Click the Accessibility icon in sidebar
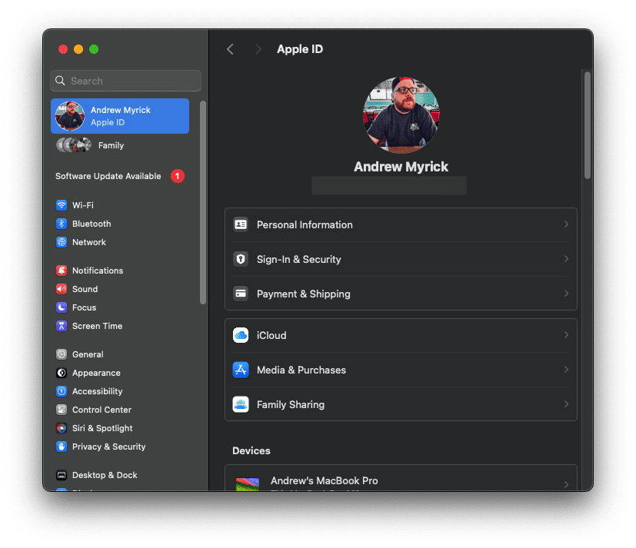This screenshot has height=548, width=636. [x=62, y=391]
